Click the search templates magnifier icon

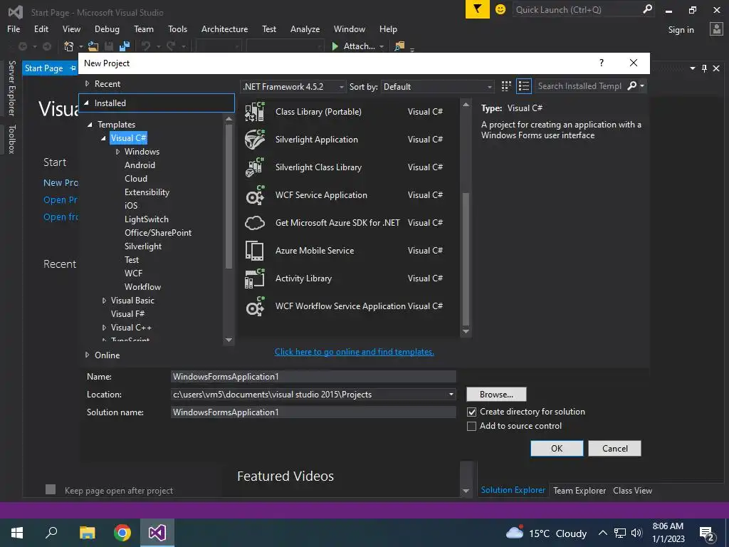point(632,86)
